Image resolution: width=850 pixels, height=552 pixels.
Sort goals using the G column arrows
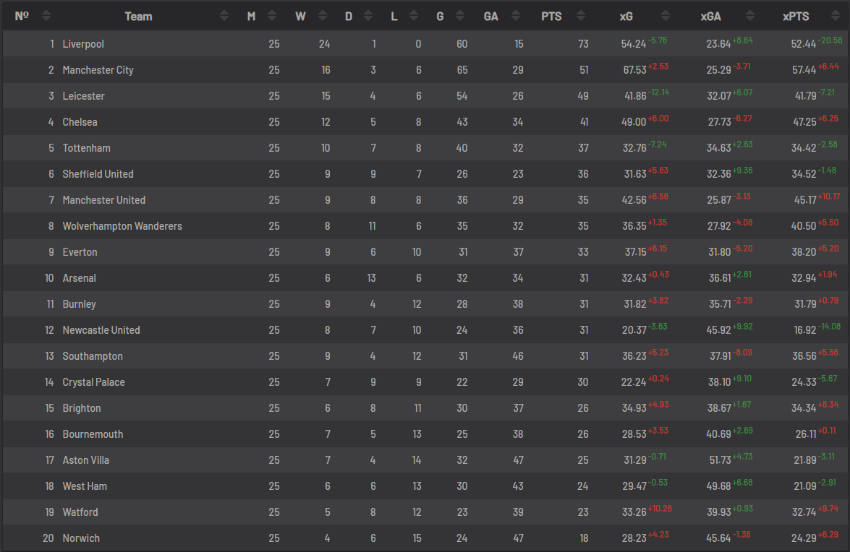460,16
